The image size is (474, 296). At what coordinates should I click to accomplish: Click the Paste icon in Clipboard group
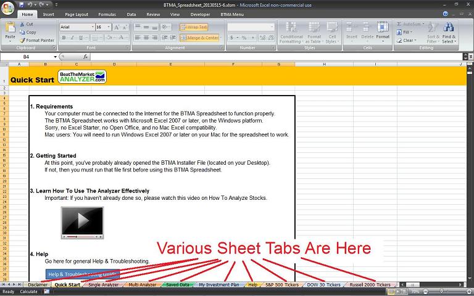pyautogui.click(x=10, y=30)
